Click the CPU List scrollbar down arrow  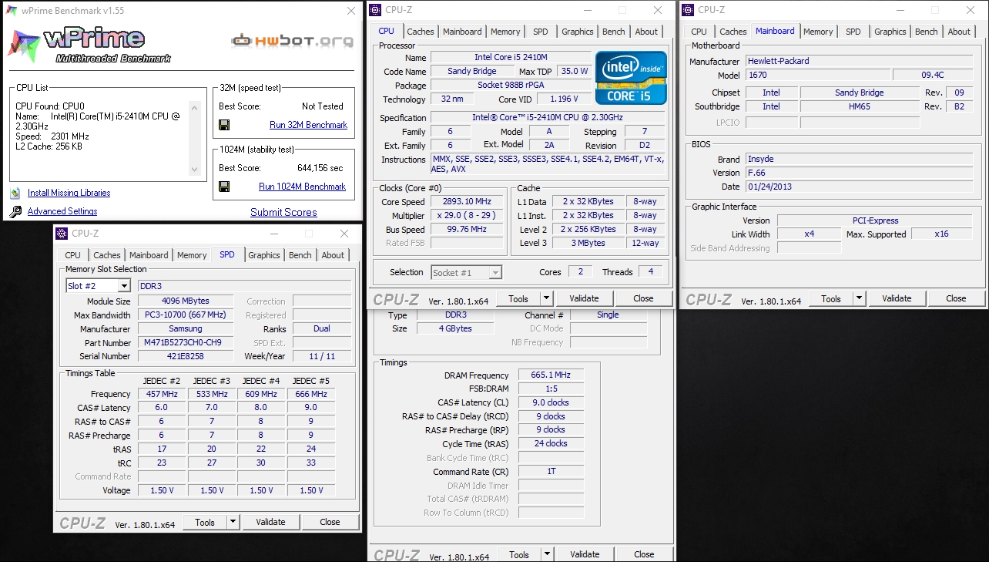196,170
